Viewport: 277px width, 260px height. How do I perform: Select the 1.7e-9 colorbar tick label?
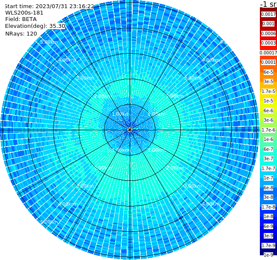[x=268, y=245]
